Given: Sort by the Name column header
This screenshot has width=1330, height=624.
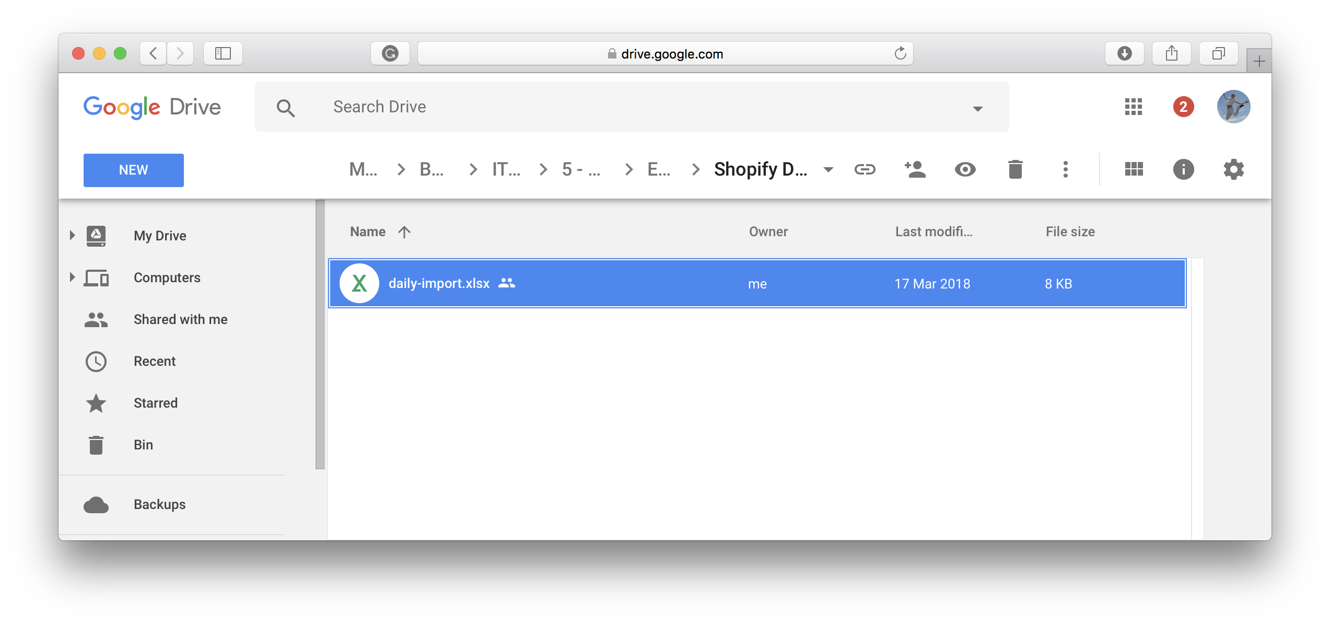Looking at the screenshot, I should [x=368, y=232].
